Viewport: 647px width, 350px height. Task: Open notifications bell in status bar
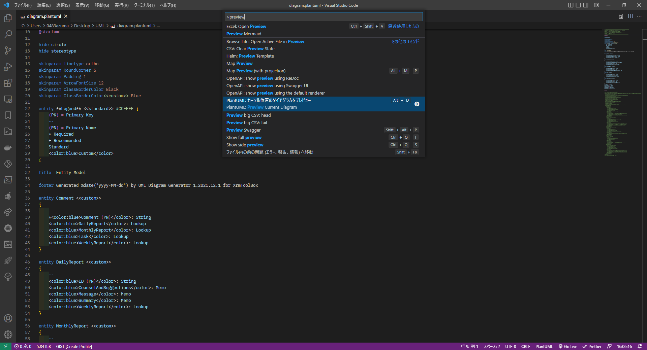tap(640, 346)
